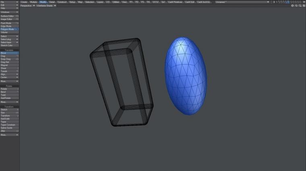The image size is (306, 171).
Task: Open the Multiply tab
Action: [33, 2]
